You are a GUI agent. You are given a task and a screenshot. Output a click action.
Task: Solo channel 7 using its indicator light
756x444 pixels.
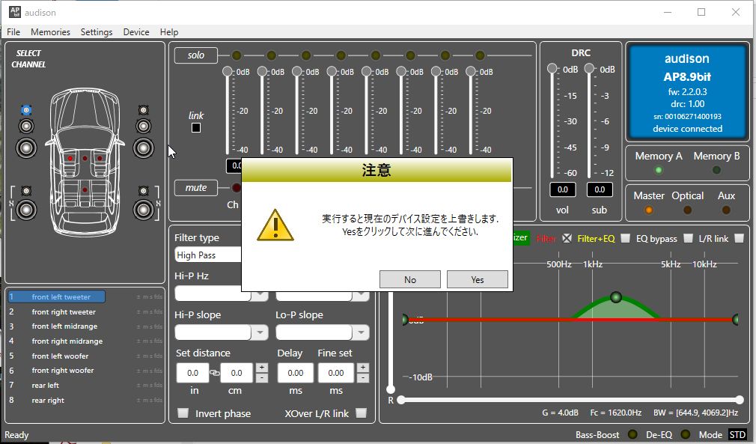coord(445,55)
